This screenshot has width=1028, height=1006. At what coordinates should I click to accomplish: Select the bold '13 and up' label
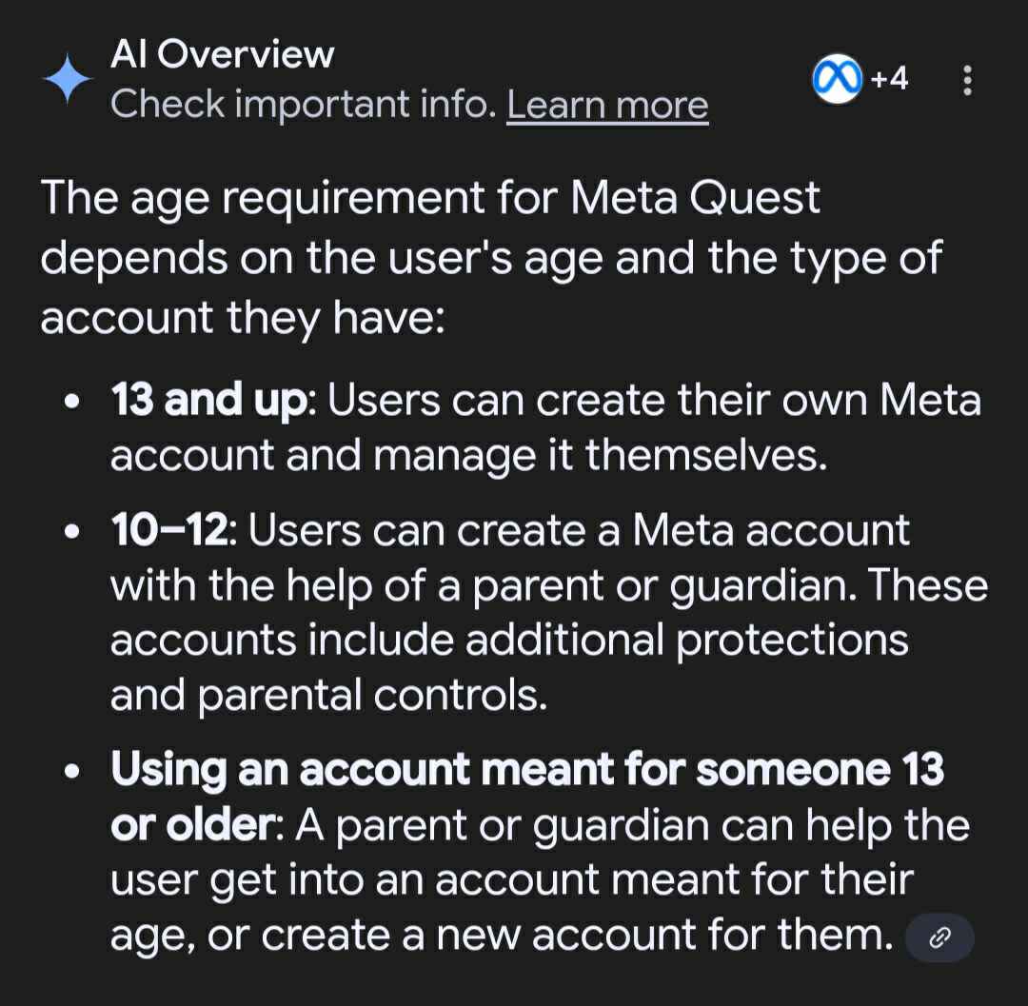point(208,399)
